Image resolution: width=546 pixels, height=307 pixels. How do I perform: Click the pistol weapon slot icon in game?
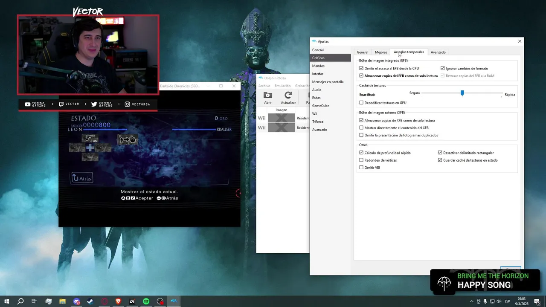(90, 139)
